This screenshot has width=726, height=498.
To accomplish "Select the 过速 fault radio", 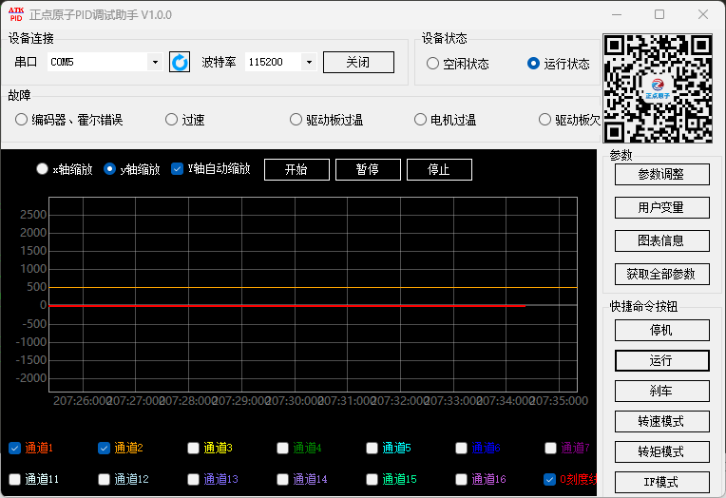I will coord(171,120).
